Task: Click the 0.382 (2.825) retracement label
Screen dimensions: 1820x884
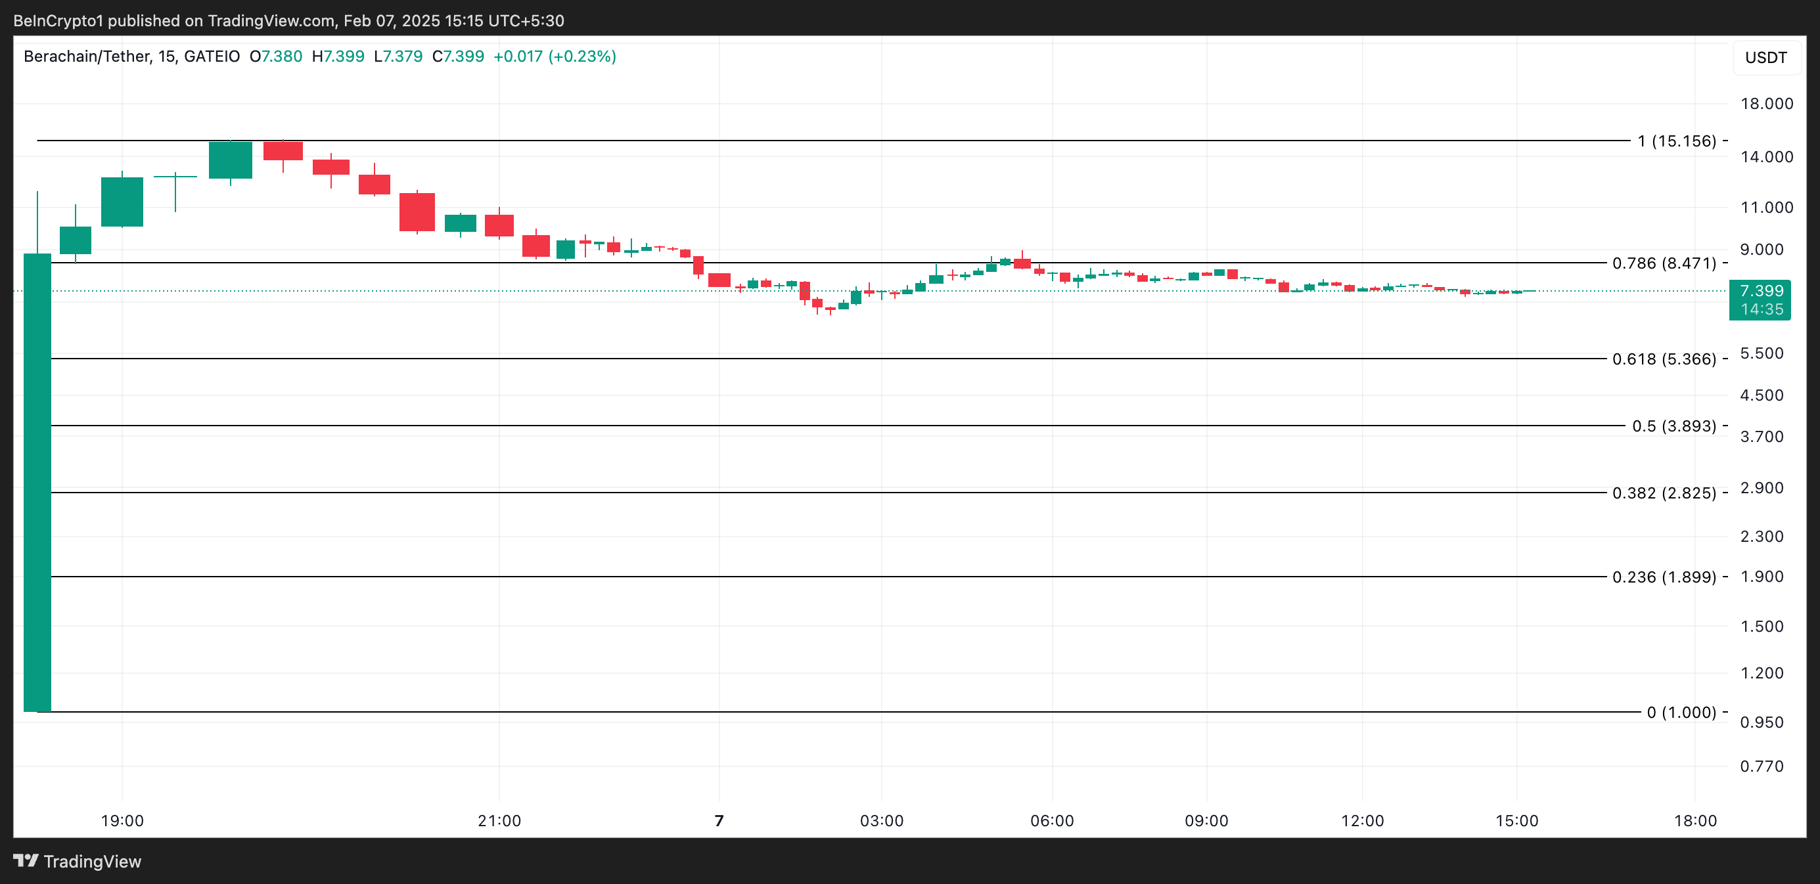Action: pyautogui.click(x=1663, y=493)
